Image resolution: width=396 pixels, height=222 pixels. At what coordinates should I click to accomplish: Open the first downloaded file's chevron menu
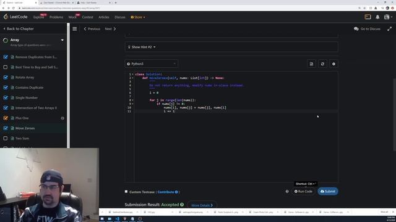point(137,212)
